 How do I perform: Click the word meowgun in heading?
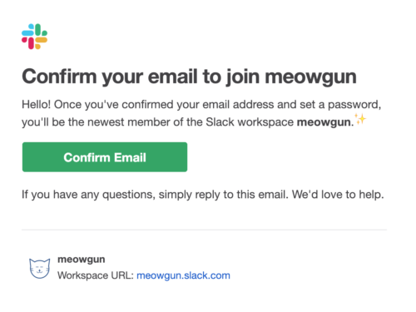tap(310, 77)
